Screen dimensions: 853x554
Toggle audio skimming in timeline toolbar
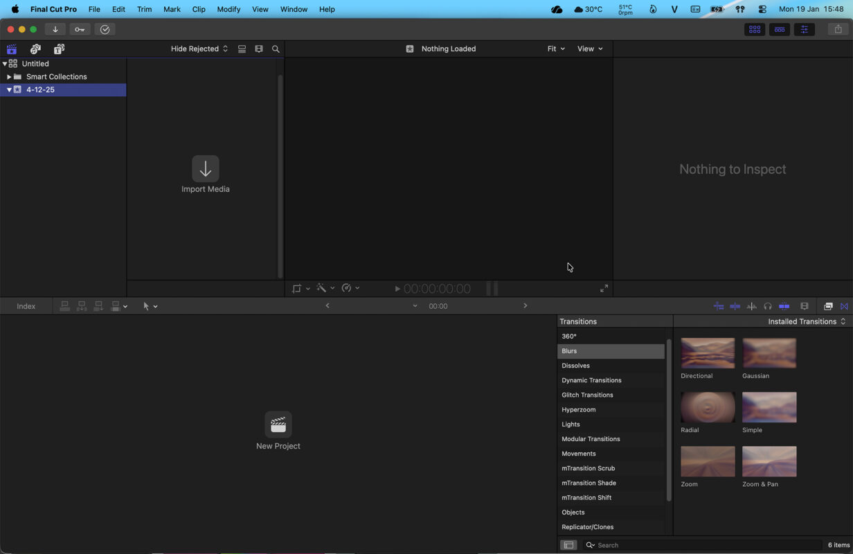coord(751,305)
